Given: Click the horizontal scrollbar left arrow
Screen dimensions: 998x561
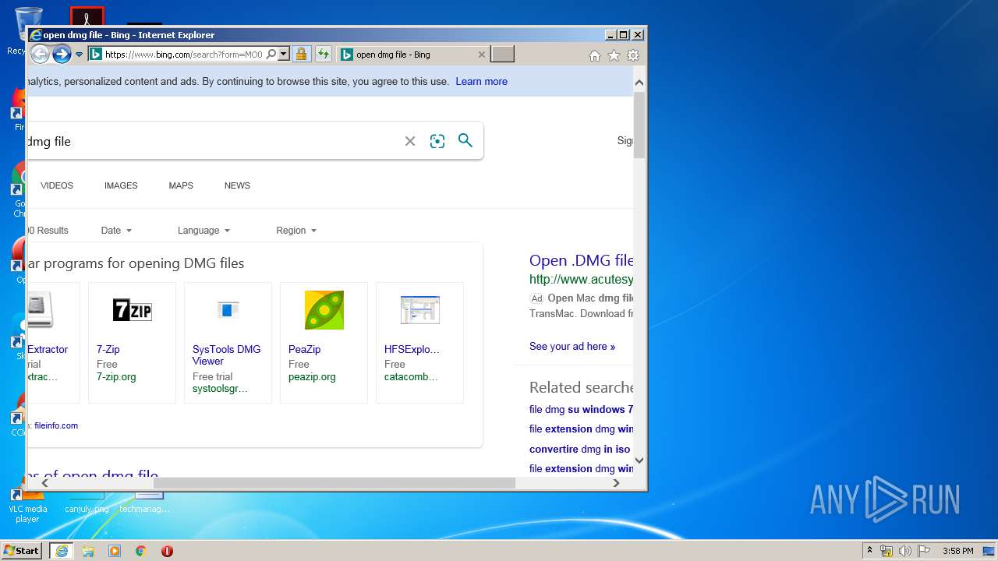Looking at the screenshot, I should click(x=44, y=483).
